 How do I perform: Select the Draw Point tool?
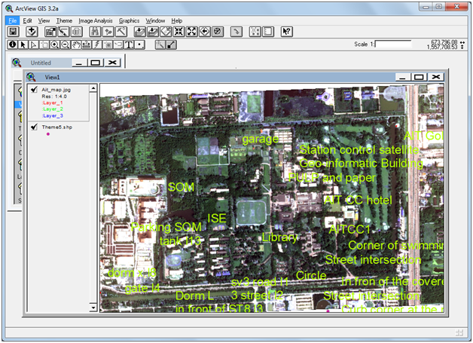pos(140,44)
